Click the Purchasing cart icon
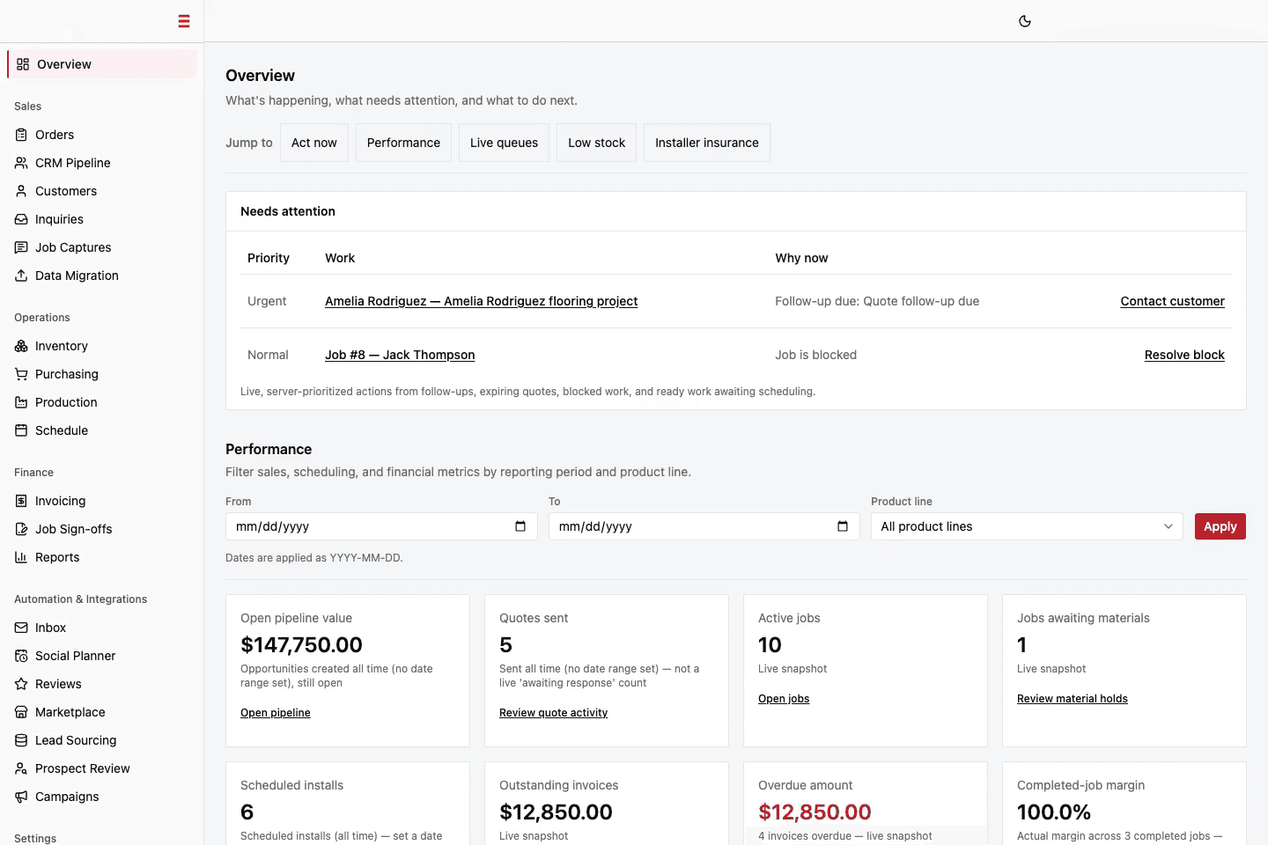1268x845 pixels. [x=21, y=374]
